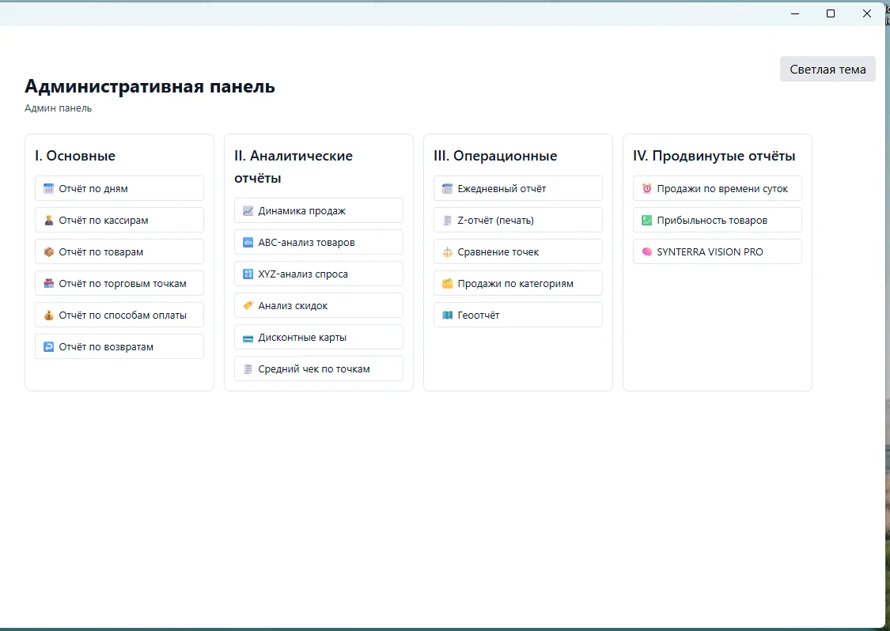Click the brain icon beside SYNTERRA VISION PRO
890x631 pixels.
[x=647, y=252]
